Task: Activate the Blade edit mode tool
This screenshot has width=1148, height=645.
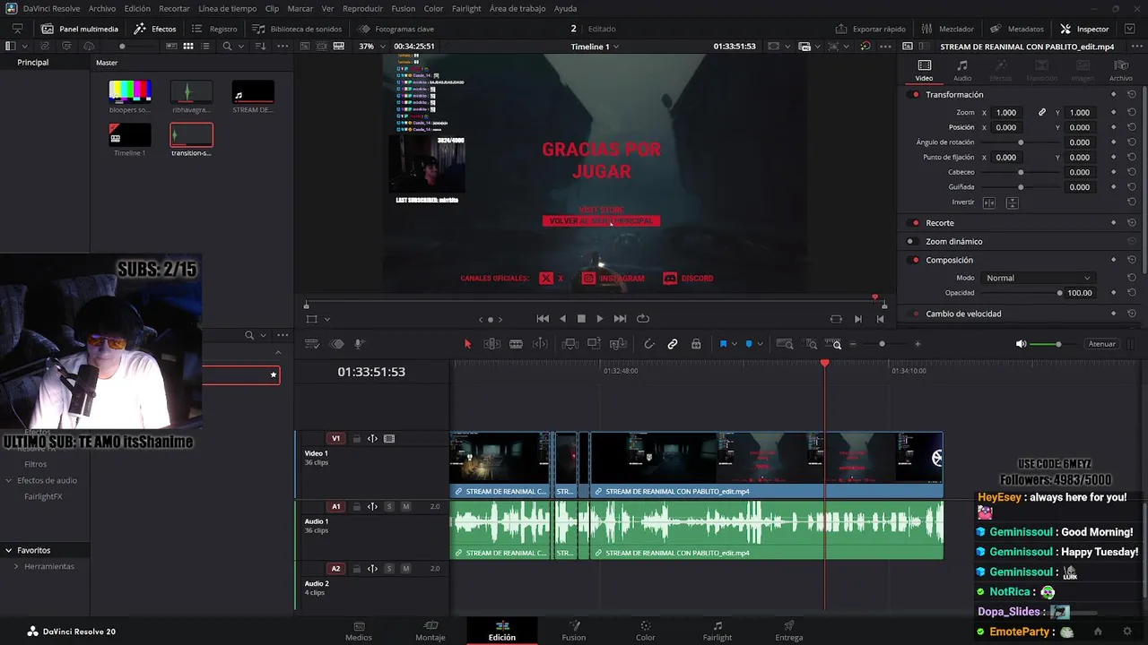Action: coord(516,344)
